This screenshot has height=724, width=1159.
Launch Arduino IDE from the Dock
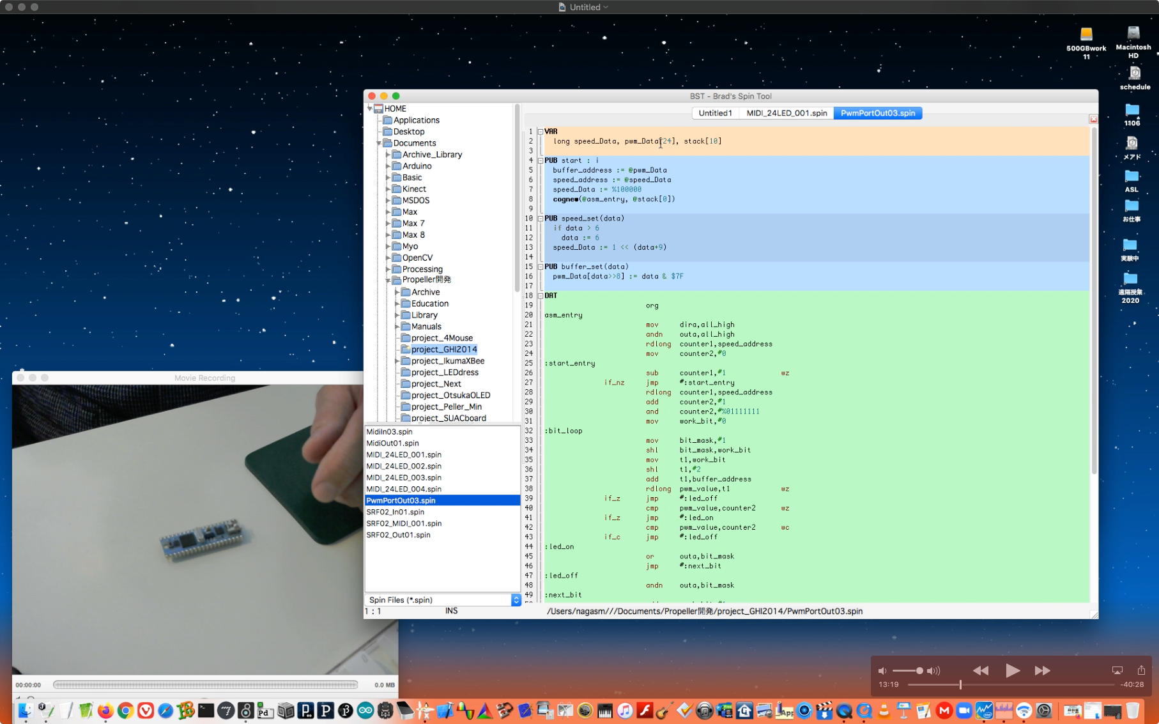point(365,711)
